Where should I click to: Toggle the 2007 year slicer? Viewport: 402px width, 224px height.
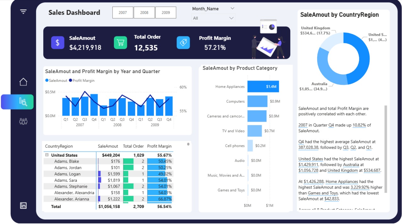point(123,13)
